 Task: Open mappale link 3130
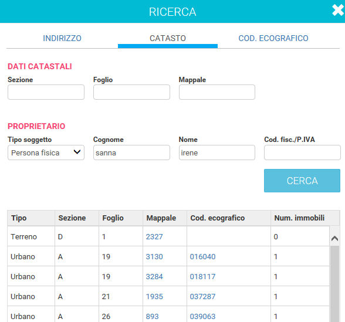coord(154,257)
